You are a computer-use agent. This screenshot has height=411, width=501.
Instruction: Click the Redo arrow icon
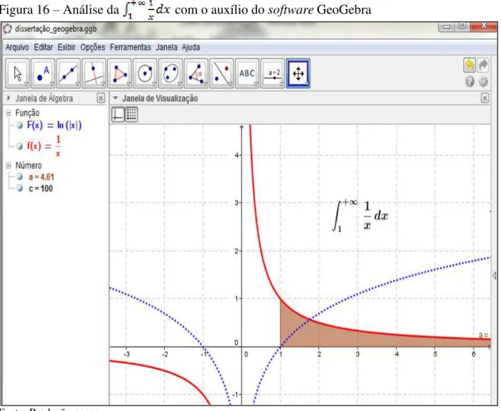tap(483, 65)
